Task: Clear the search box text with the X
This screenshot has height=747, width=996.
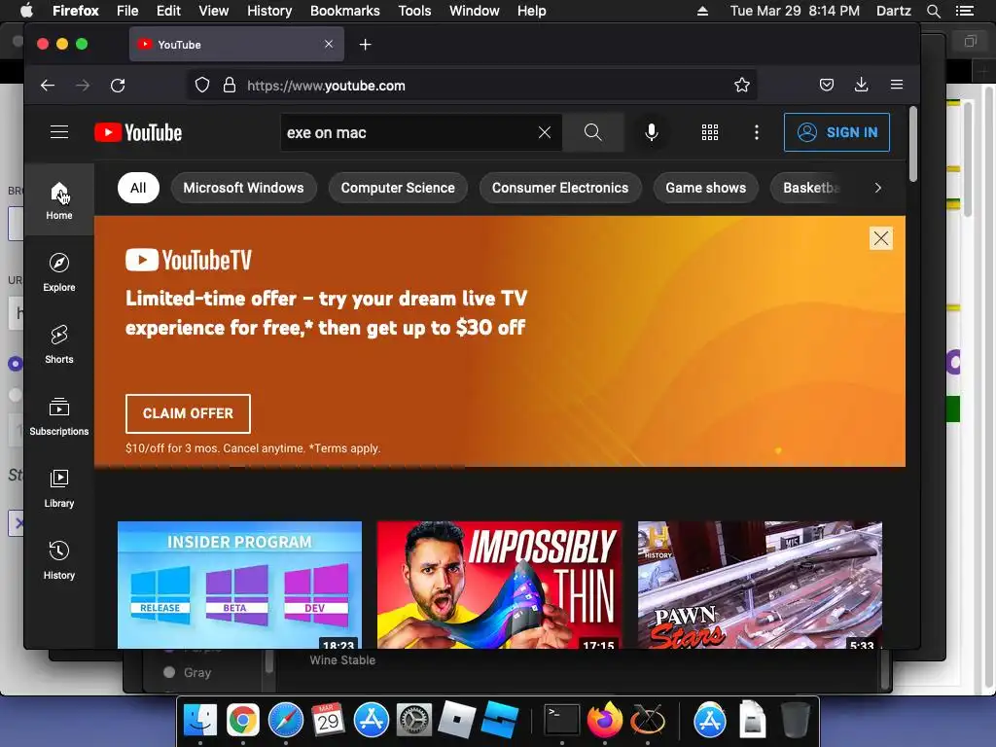Action: pos(545,132)
